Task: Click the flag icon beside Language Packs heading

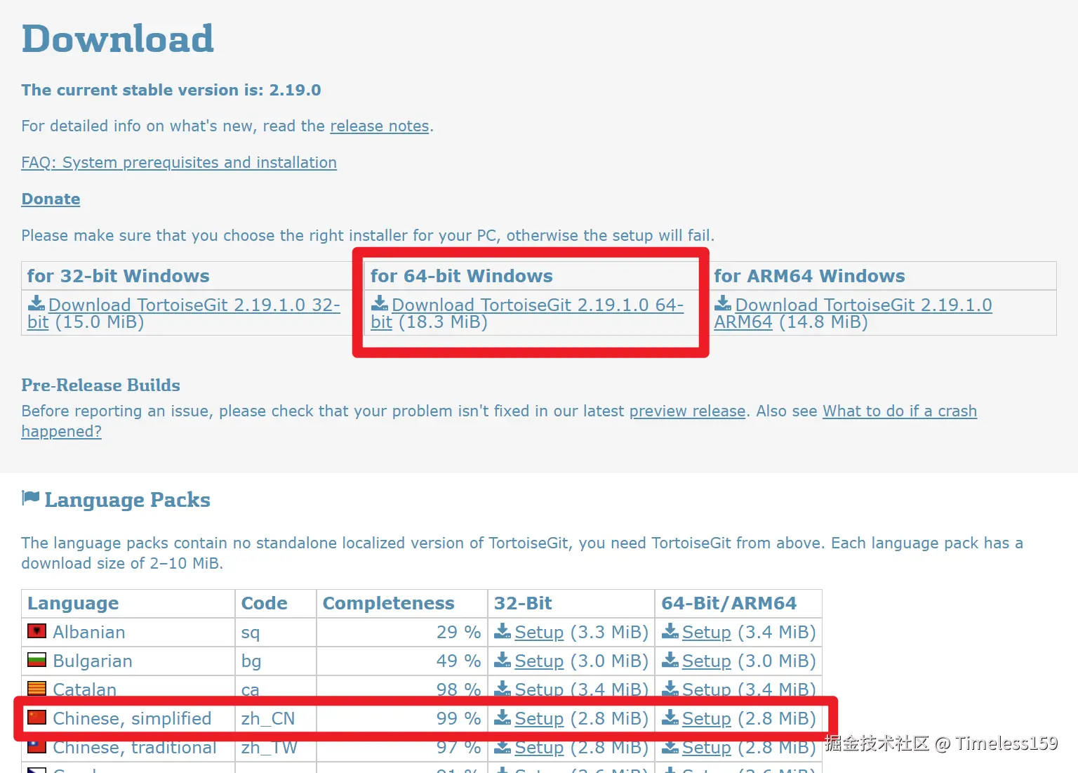Action: (x=31, y=498)
